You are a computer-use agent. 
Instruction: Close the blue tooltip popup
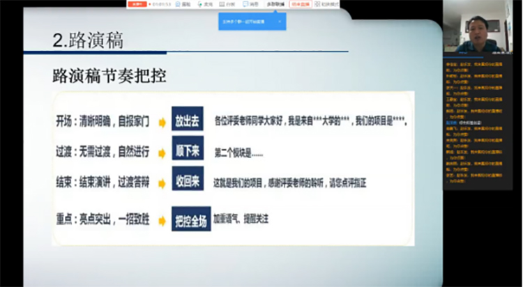pyautogui.click(x=280, y=21)
